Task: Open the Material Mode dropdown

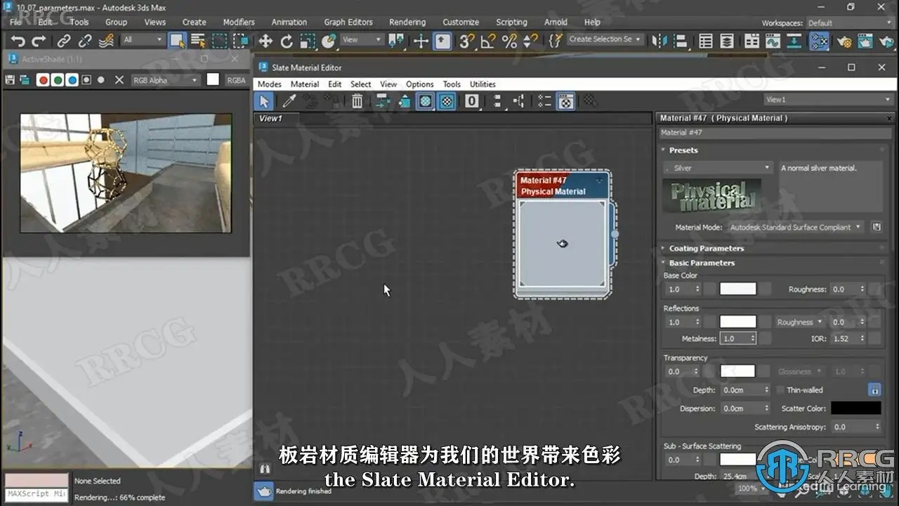Action: click(796, 227)
